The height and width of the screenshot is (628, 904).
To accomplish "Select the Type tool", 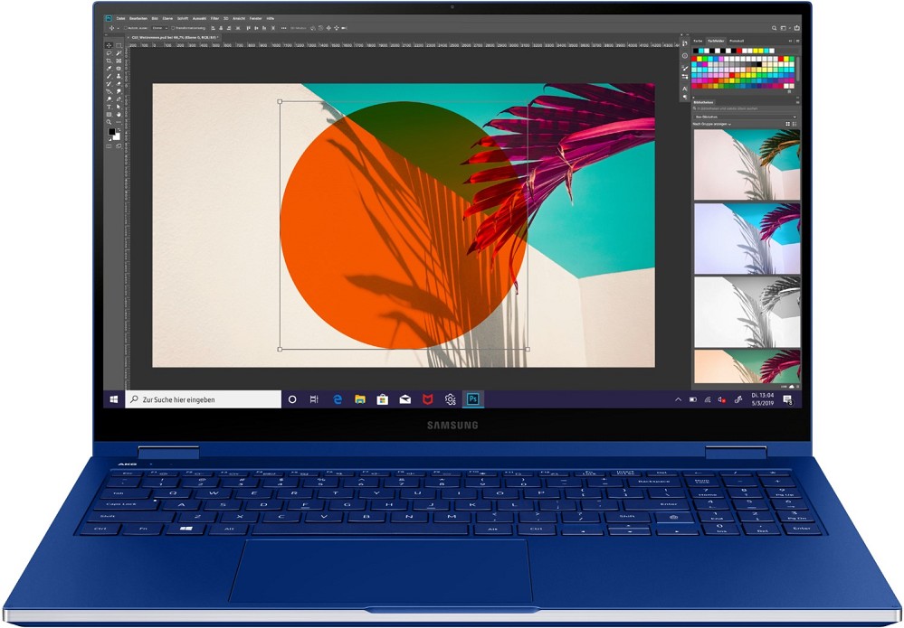I will click(x=109, y=107).
